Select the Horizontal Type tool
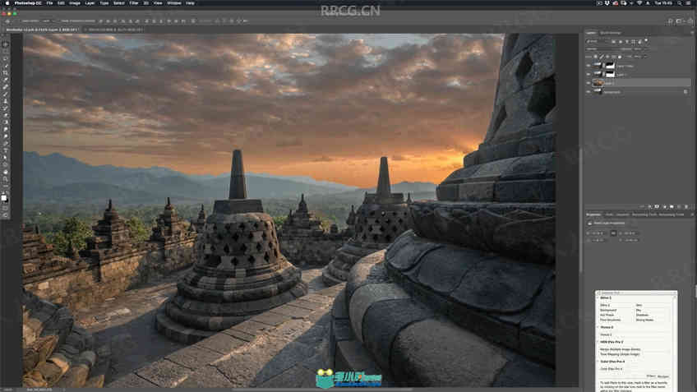The height and width of the screenshot is (392, 697). [x=5, y=150]
